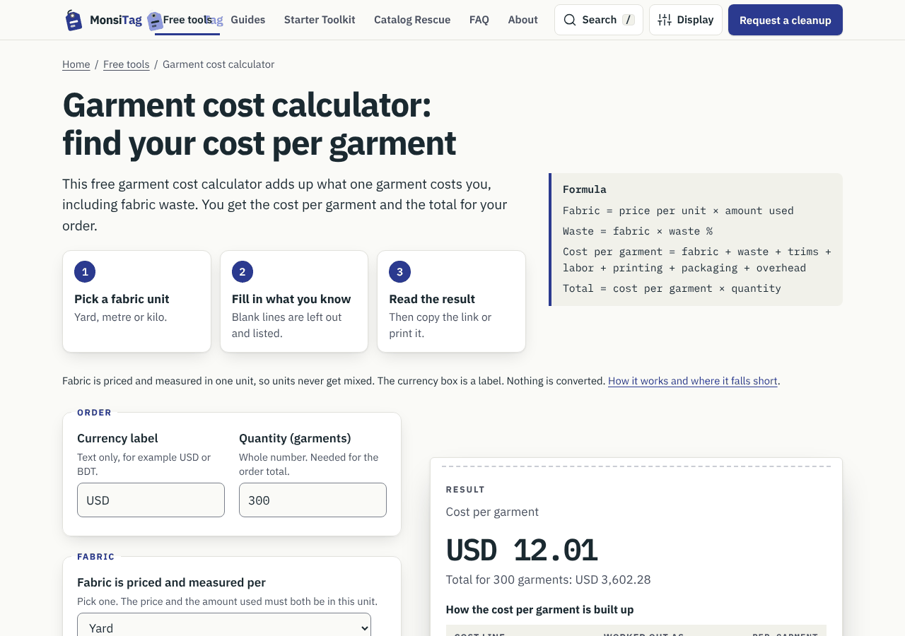Navigate to the About page

(523, 20)
